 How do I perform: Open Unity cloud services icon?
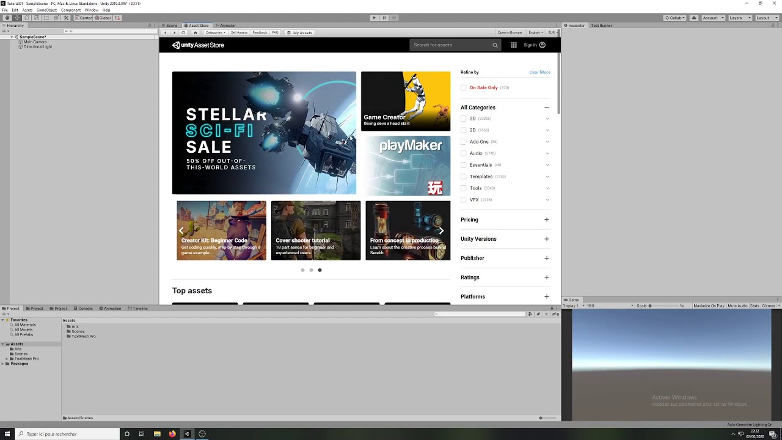[693, 18]
